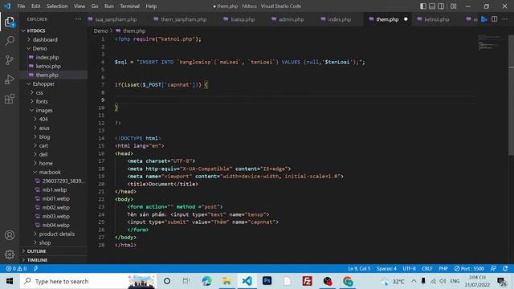Open Explorer Views and More Actions ellipsis
The height and width of the screenshot is (289, 514).
pyautogui.click(x=78, y=19)
